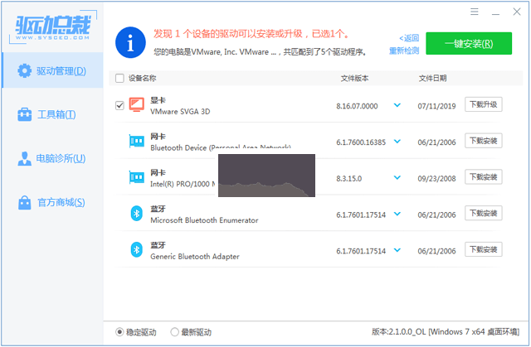Screen dimensions: 531x347
Task: Open the hamburger menu in title bar
Action: (x=474, y=12)
